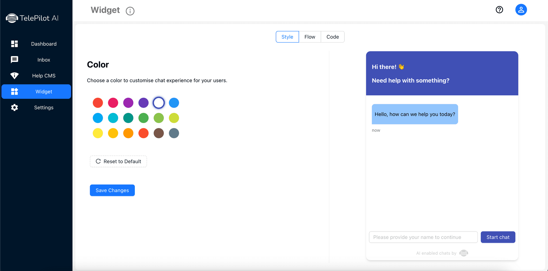The width and height of the screenshot is (548, 271).
Task: Select the Widget sidebar menu item
Action: coord(36,92)
